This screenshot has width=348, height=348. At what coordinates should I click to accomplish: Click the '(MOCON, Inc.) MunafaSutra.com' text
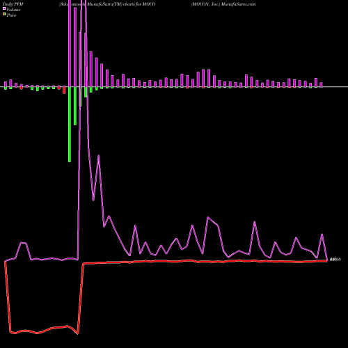pos(223,4)
